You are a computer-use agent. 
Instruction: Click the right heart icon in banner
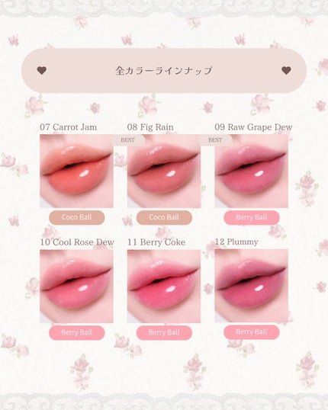[286, 70]
